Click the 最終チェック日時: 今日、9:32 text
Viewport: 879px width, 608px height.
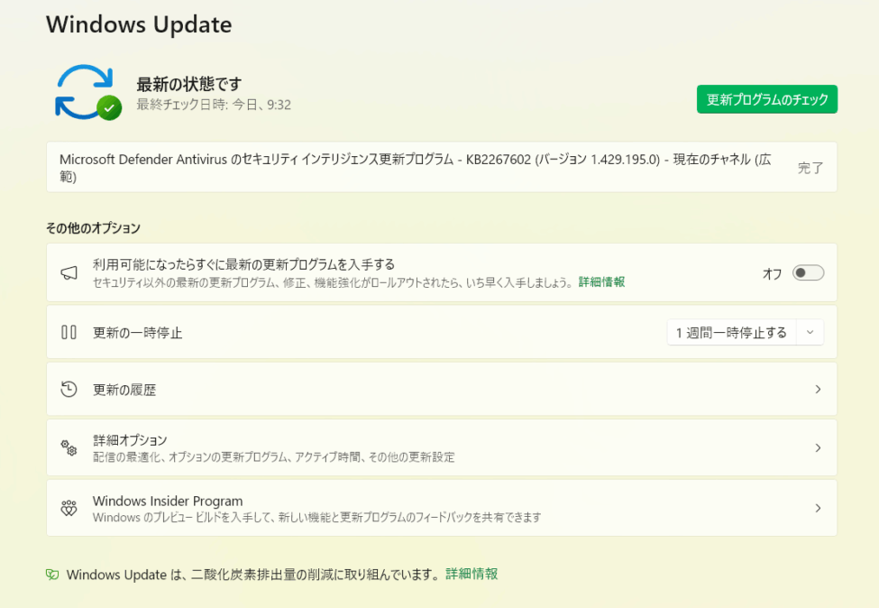(x=214, y=105)
